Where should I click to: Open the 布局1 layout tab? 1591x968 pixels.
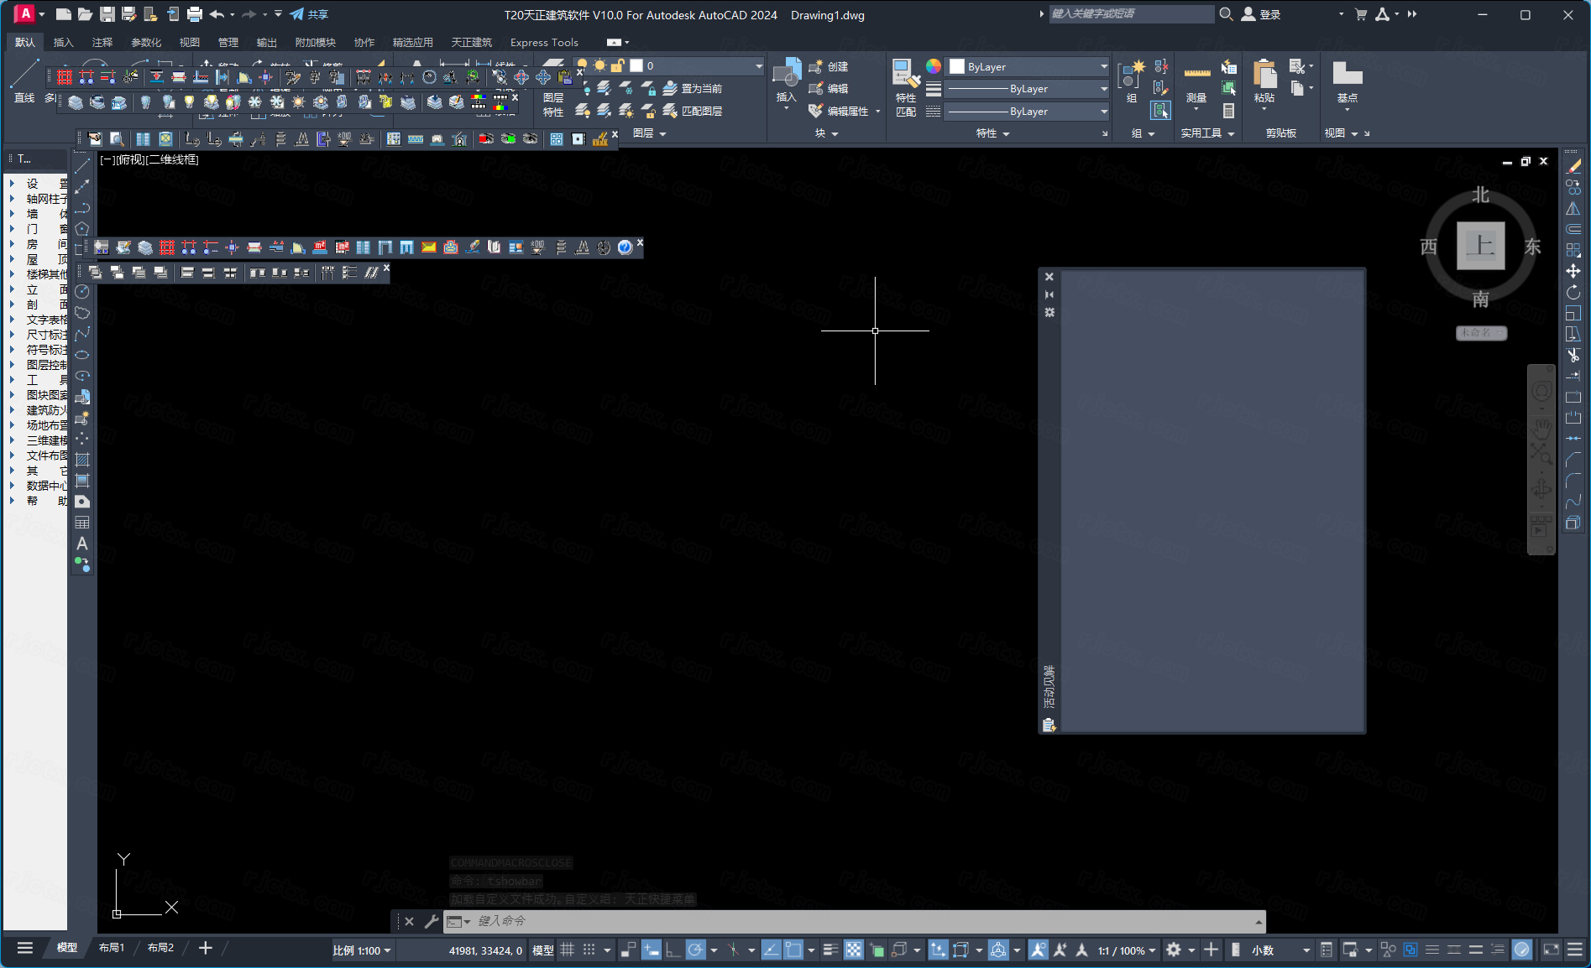click(112, 948)
